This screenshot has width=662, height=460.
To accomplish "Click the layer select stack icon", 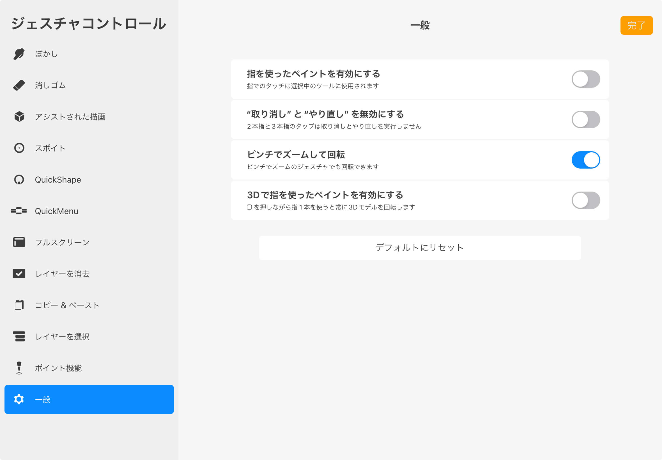I will pos(19,336).
